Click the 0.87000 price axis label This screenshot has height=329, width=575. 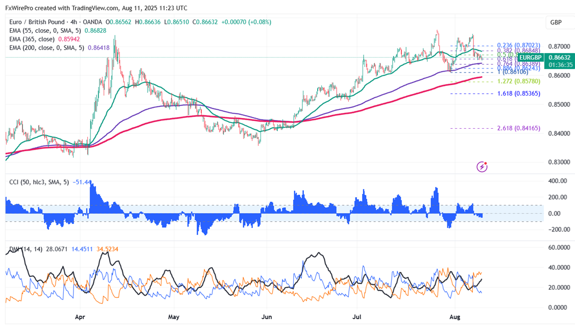tap(559, 46)
